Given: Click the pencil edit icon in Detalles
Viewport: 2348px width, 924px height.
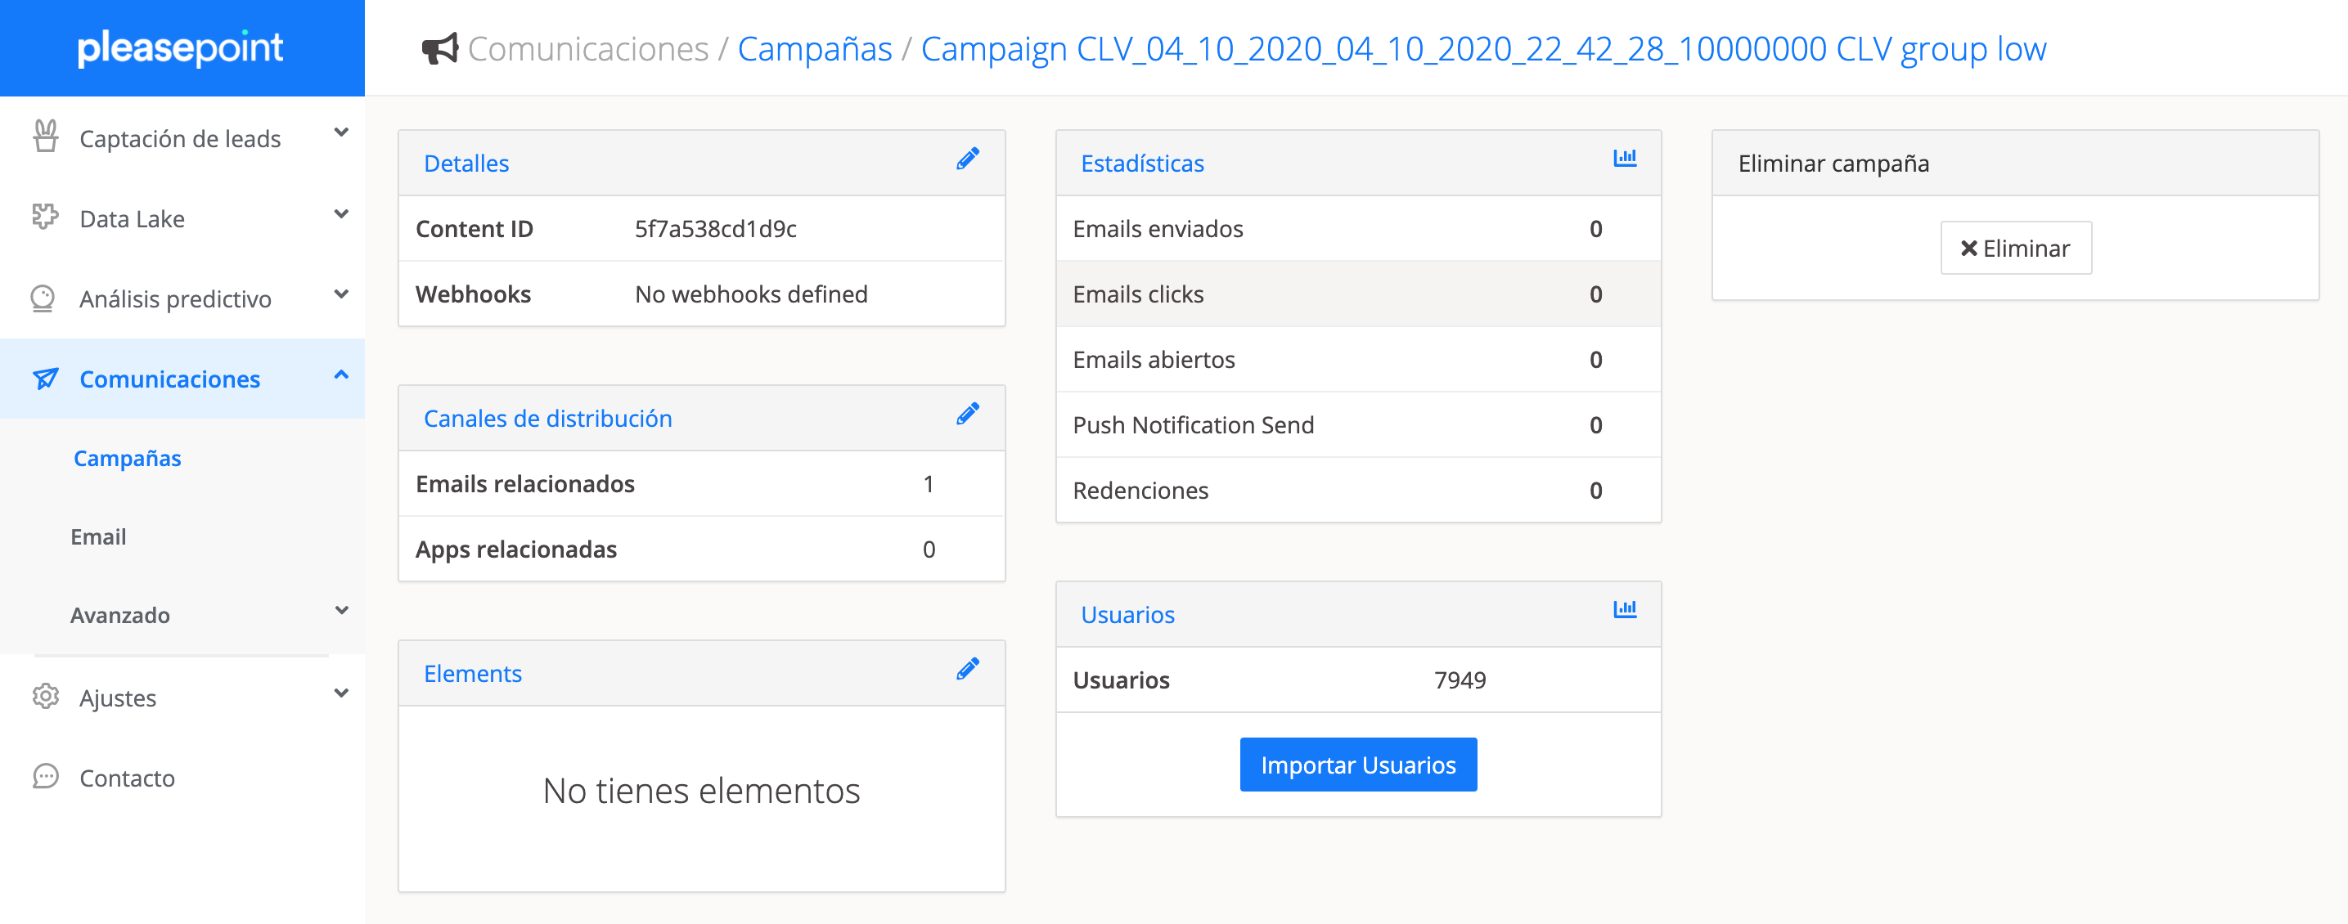Looking at the screenshot, I should coord(967,159).
